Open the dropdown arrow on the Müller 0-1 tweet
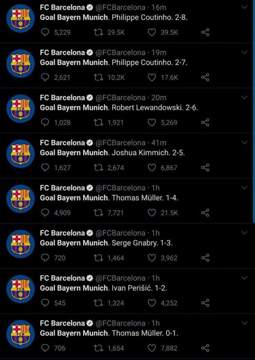This screenshot has height=360, width=255. [x=244, y=323]
